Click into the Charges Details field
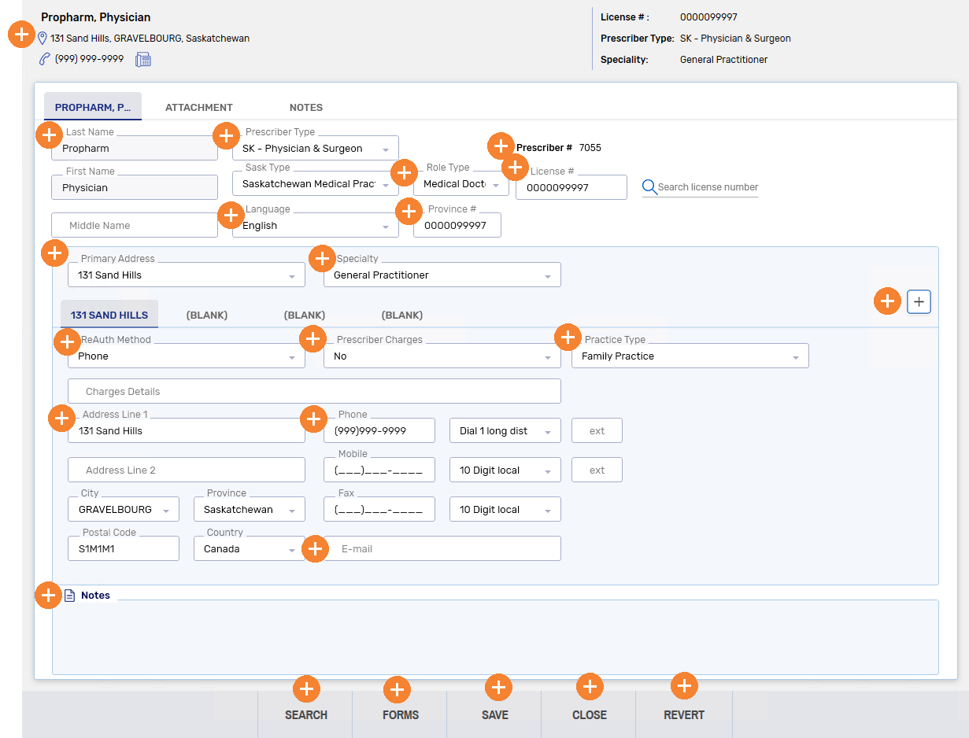Viewport: 969px width, 738px height. point(314,392)
